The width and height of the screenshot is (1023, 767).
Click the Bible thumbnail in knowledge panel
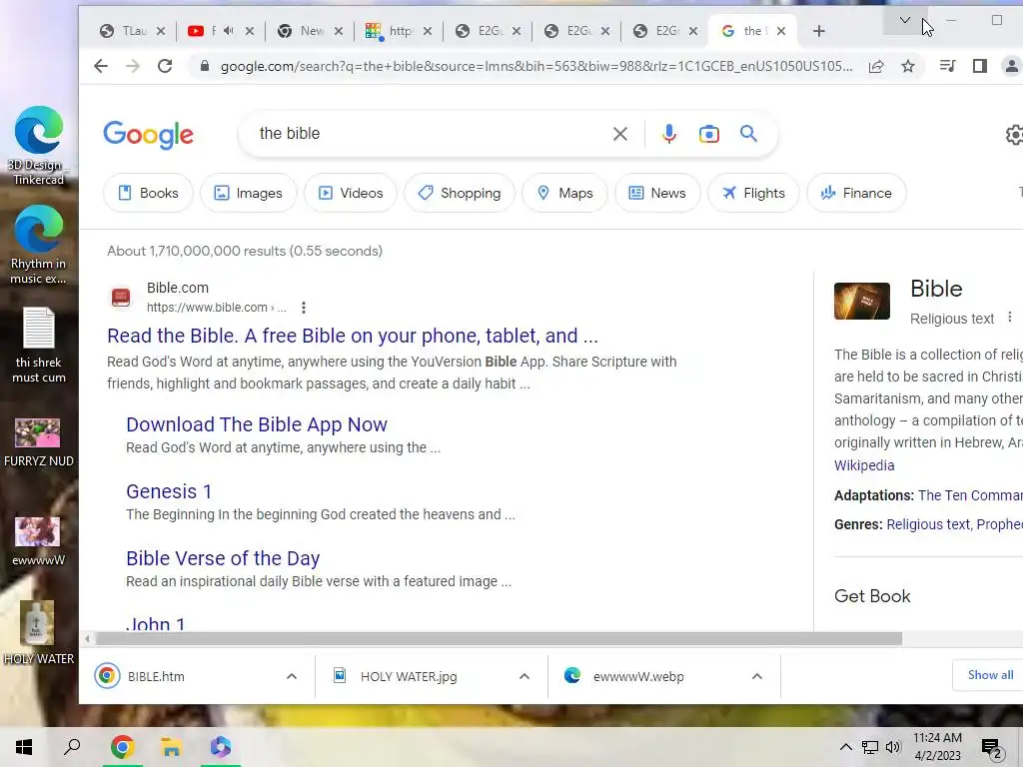point(862,301)
